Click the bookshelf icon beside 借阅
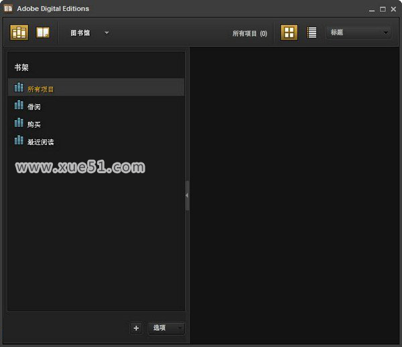The height and width of the screenshot is (347, 402). coord(19,105)
